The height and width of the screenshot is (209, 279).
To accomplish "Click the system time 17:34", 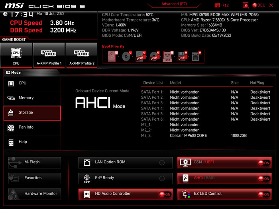I will 22,14.
